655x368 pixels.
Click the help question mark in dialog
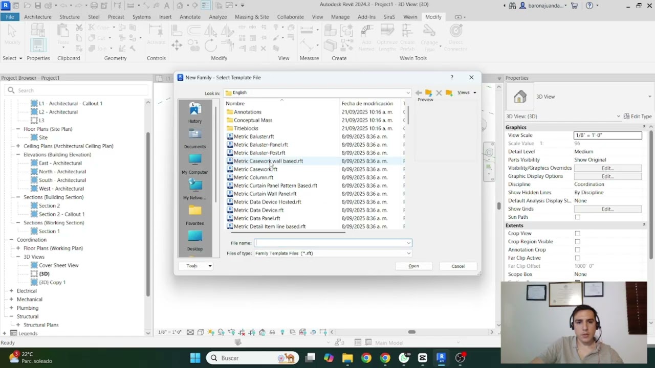tap(452, 77)
